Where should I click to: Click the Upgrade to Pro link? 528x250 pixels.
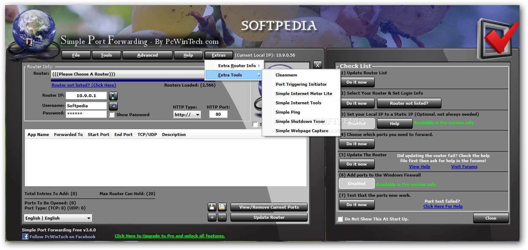pos(170,236)
